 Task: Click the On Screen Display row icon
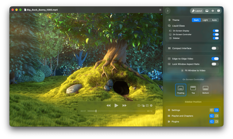170,31
